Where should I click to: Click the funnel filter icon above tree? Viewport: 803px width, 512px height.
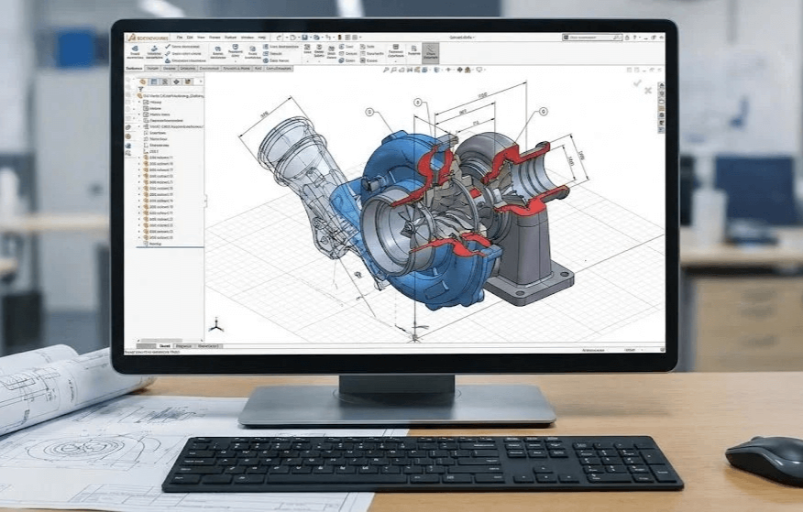[141, 89]
